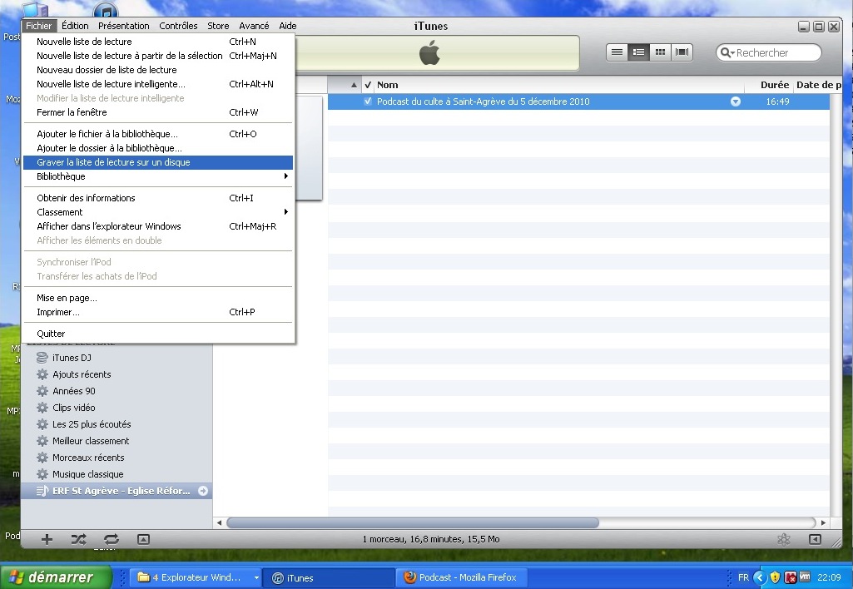The height and width of the screenshot is (589, 853).
Task: Open Explorateur Windows taskbar group dropdown
Action: coord(256,577)
